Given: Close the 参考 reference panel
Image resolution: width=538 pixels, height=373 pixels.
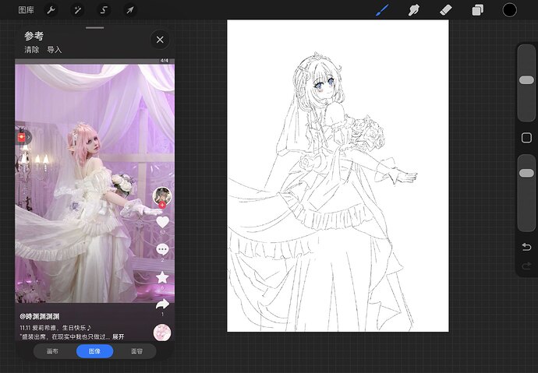Looking at the screenshot, I should coord(160,40).
